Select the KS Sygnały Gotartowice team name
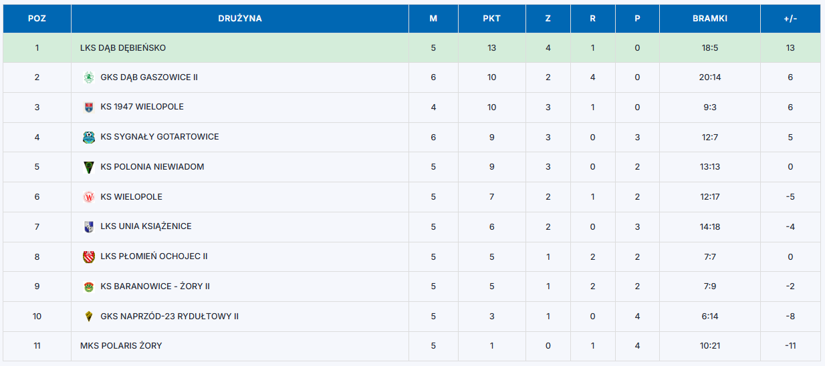This screenshot has height=366, width=825. tap(160, 137)
